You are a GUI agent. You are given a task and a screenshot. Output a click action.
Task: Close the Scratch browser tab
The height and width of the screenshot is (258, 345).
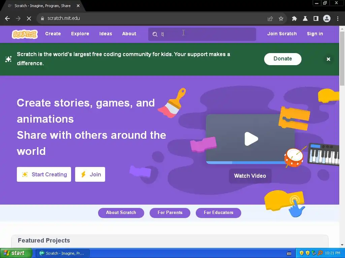click(x=78, y=6)
